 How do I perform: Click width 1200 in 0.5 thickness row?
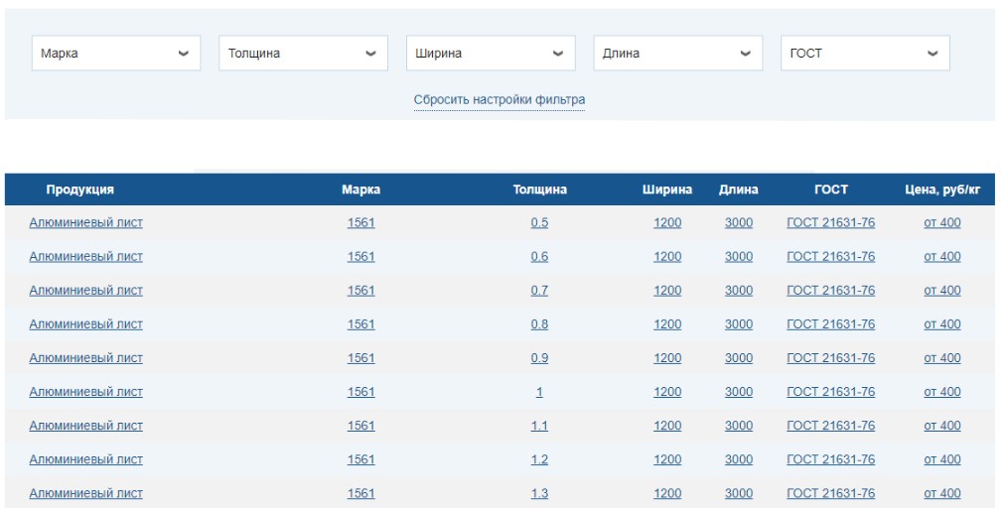(667, 223)
